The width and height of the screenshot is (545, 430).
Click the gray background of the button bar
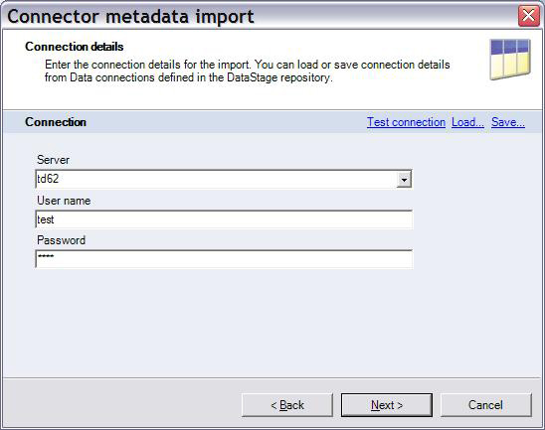(x=121, y=404)
